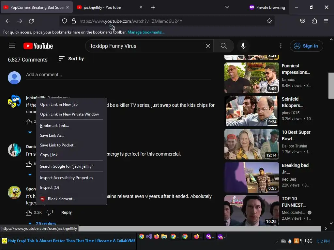Choose Open Link in New Tab

coord(71,104)
